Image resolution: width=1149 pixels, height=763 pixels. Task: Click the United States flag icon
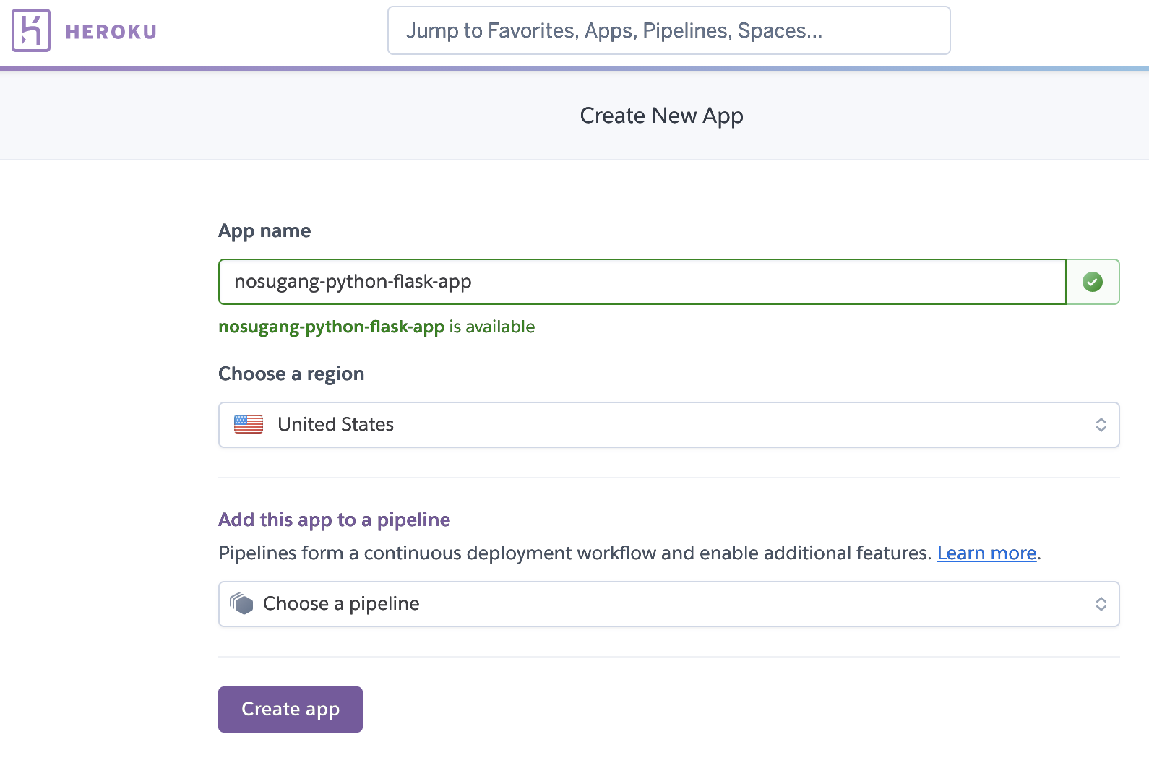249,424
